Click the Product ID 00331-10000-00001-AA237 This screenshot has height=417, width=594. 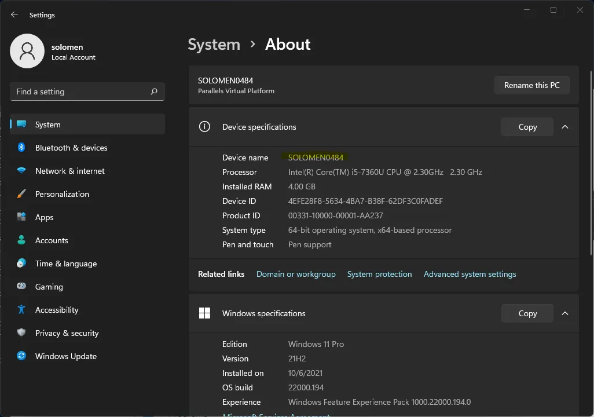[335, 215]
